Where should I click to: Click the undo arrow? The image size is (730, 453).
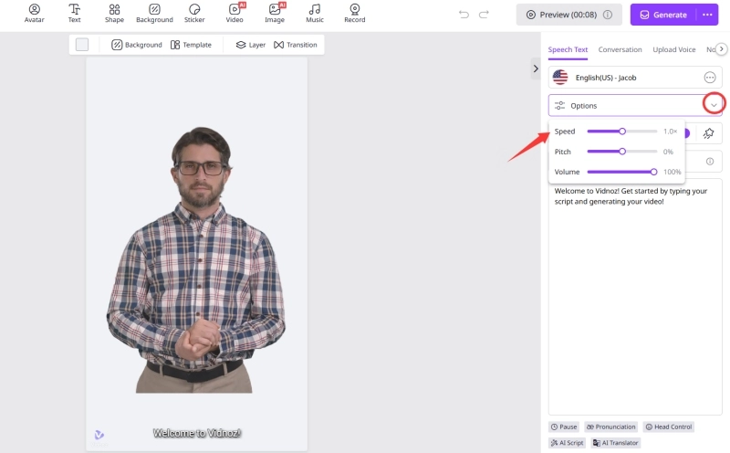[464, 15]
